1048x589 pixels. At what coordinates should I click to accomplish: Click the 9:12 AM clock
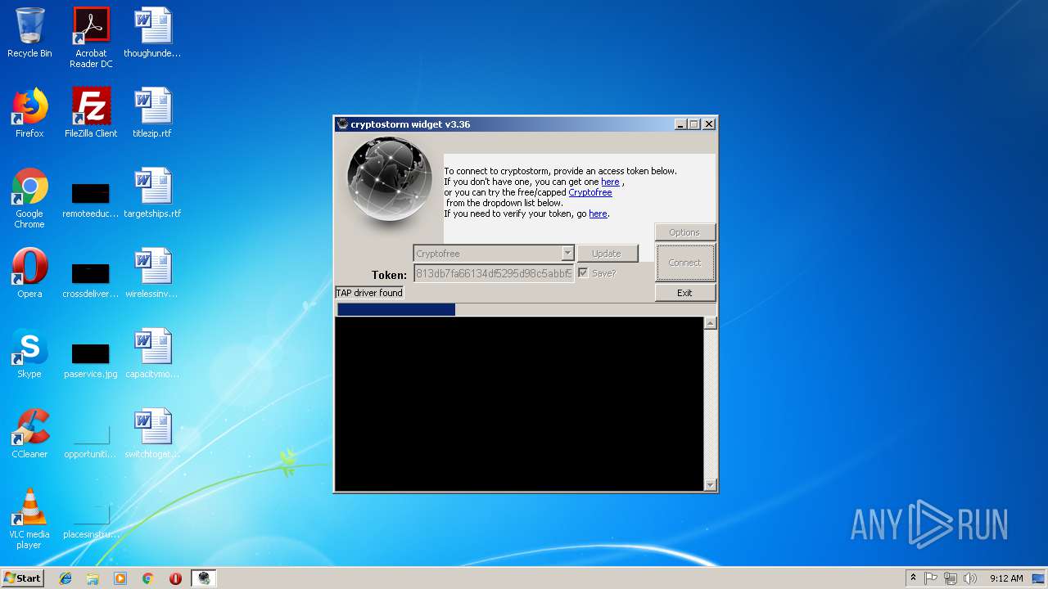pyautogui.click(x=1006, y=578)
